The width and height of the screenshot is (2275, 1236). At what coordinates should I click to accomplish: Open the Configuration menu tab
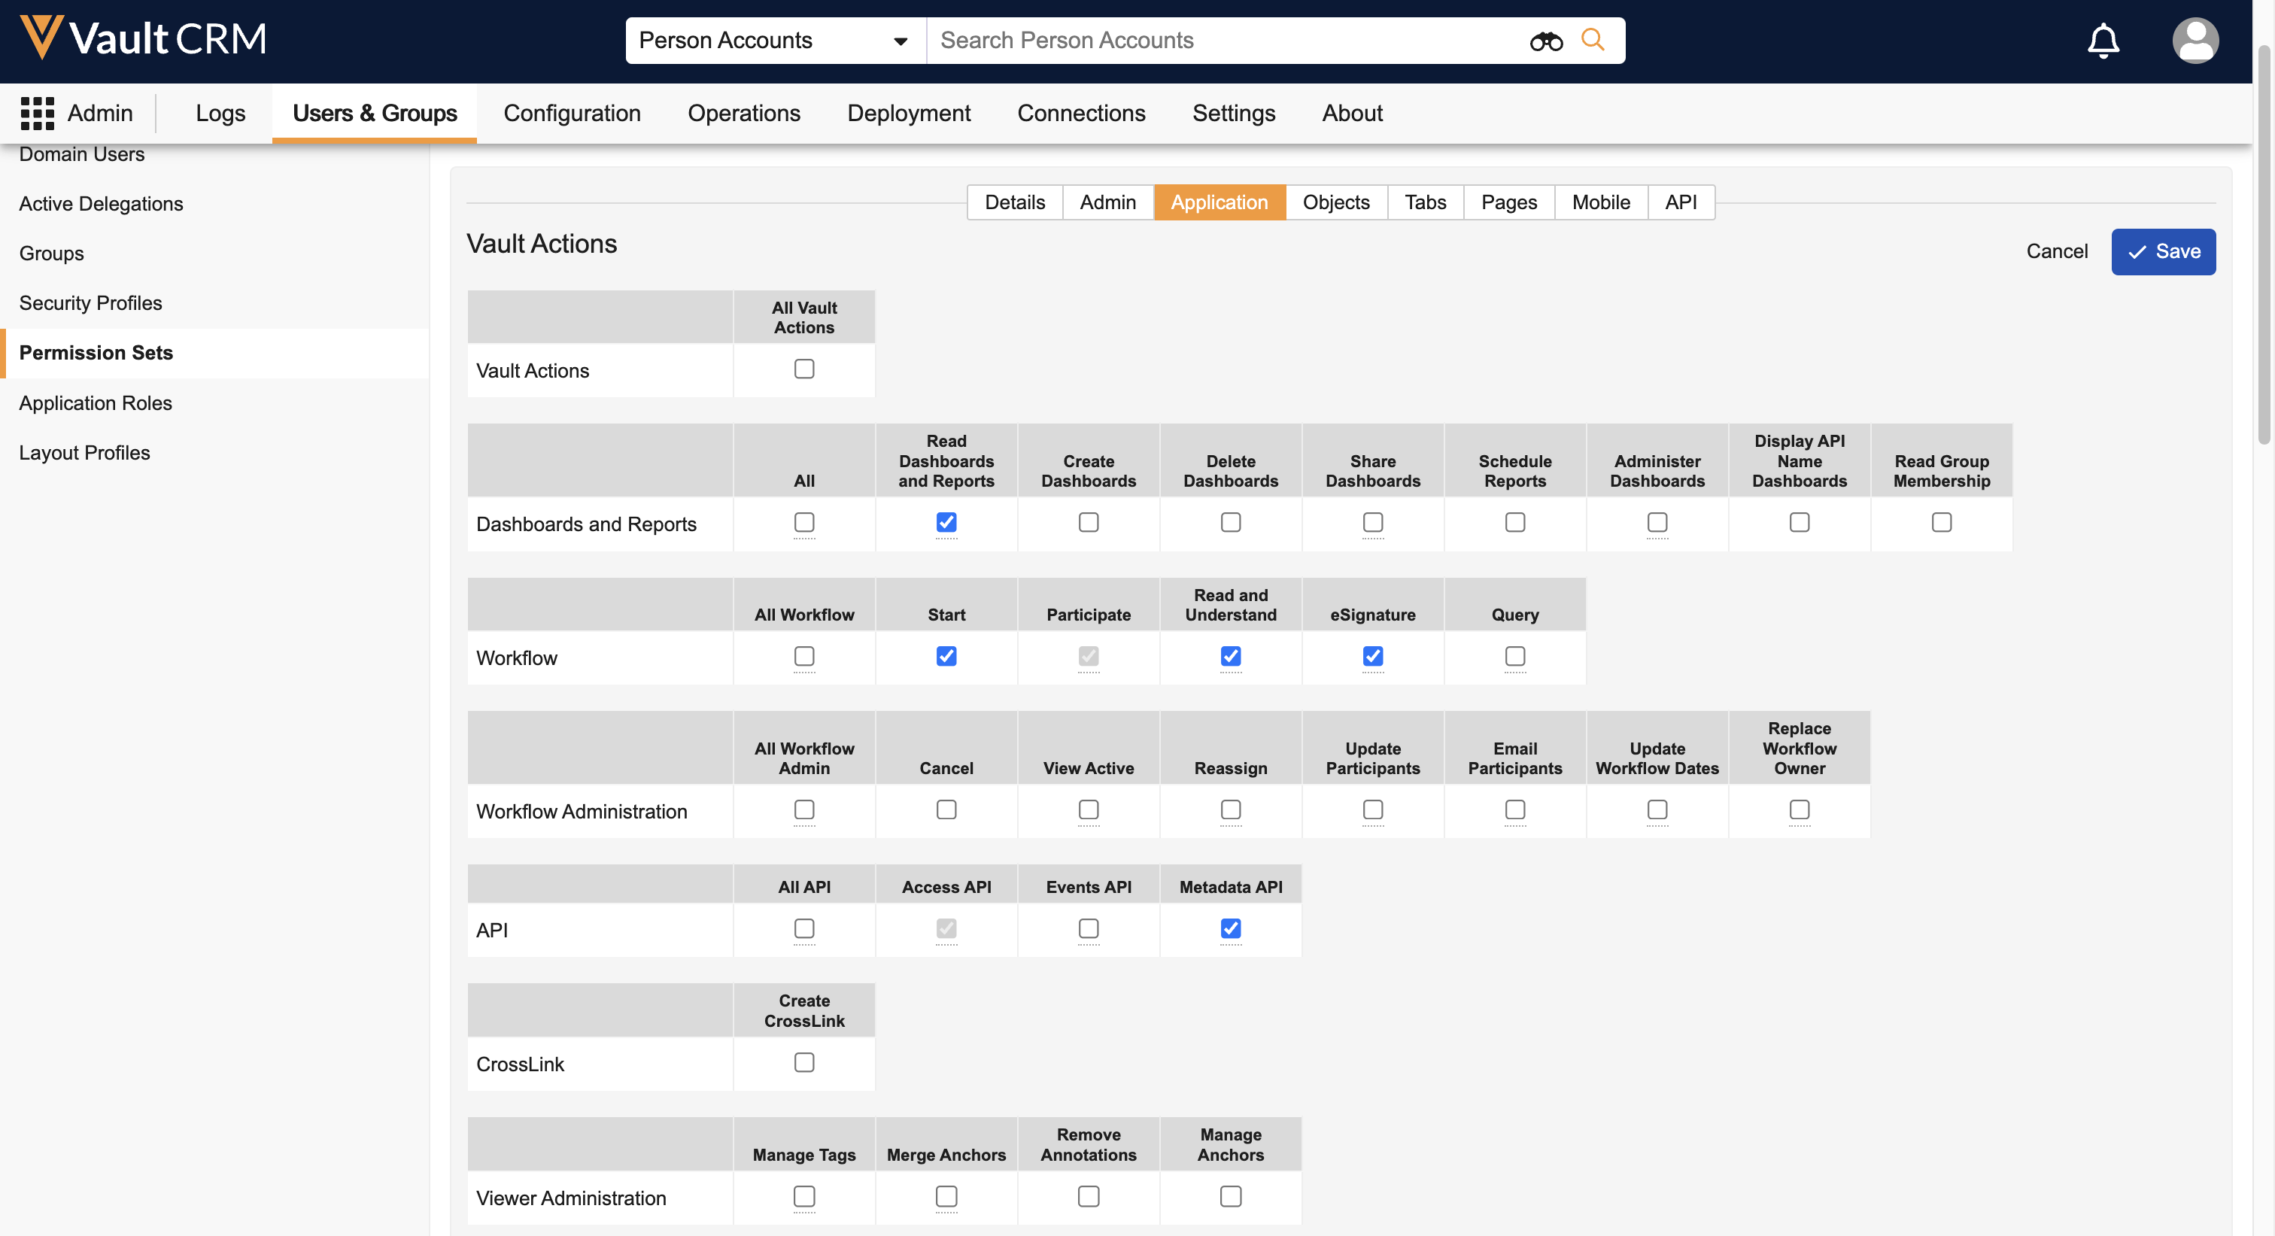pyautogui.click(x=572, y=113)
